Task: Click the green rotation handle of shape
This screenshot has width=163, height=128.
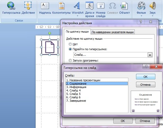Action: [50, 33]
